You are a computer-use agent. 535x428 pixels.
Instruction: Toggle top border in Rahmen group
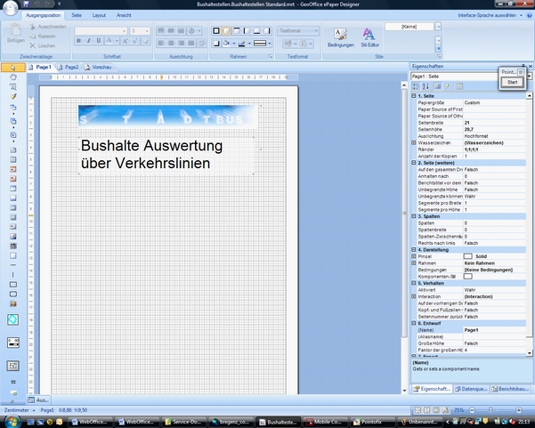pos(236,31)
